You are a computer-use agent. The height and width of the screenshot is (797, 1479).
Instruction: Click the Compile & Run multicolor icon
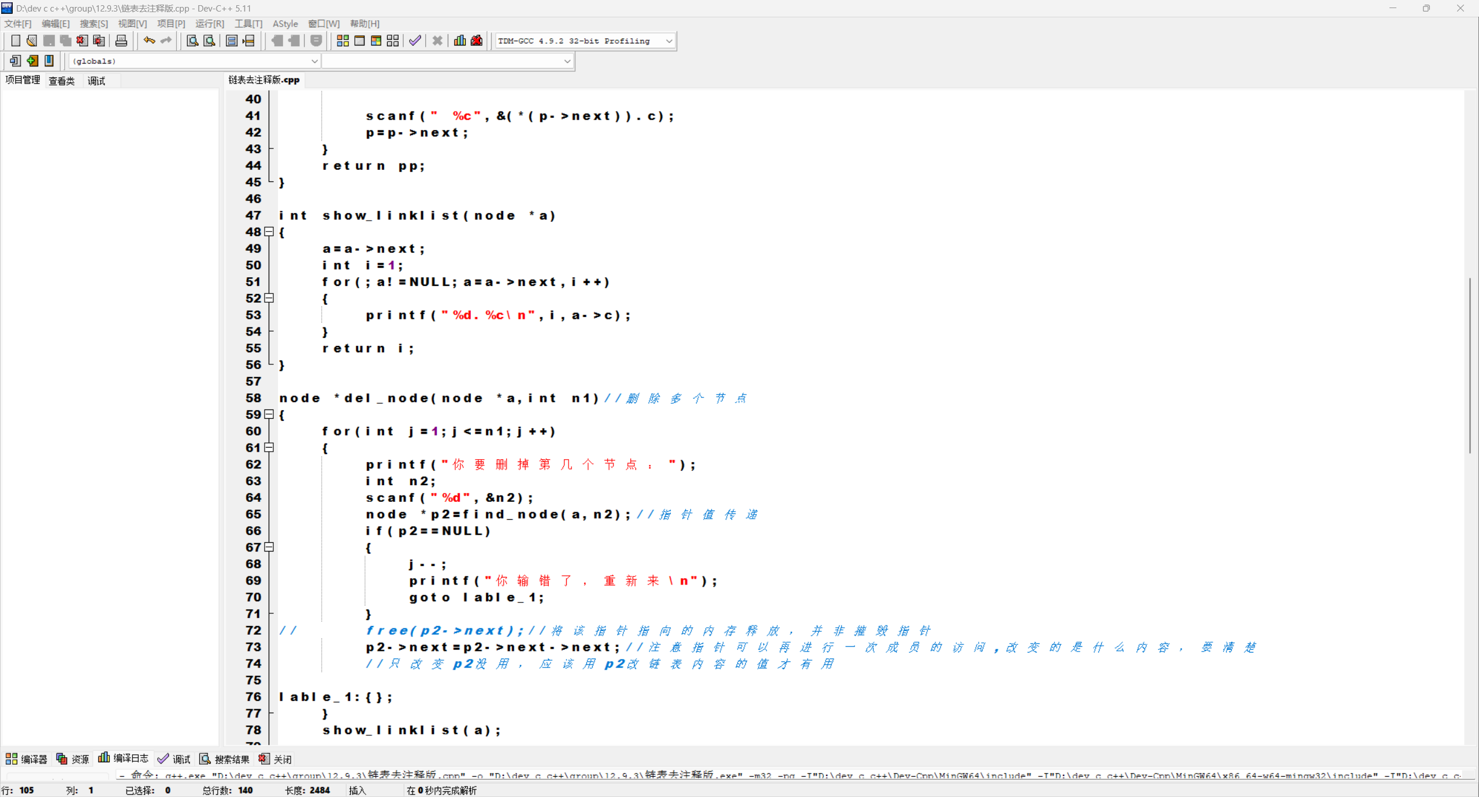[376, 41]
